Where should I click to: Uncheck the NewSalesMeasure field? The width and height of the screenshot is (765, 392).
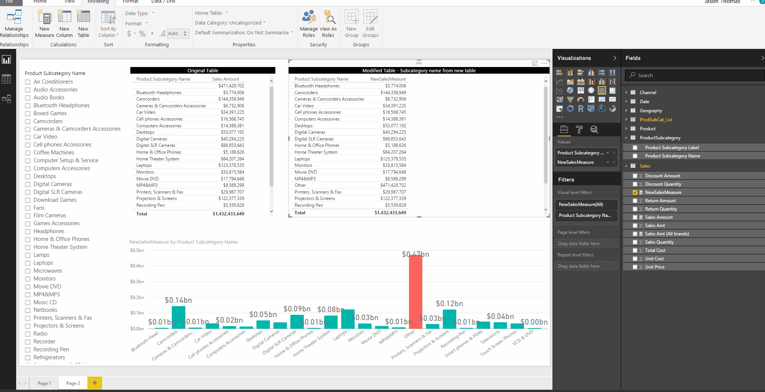635,192
